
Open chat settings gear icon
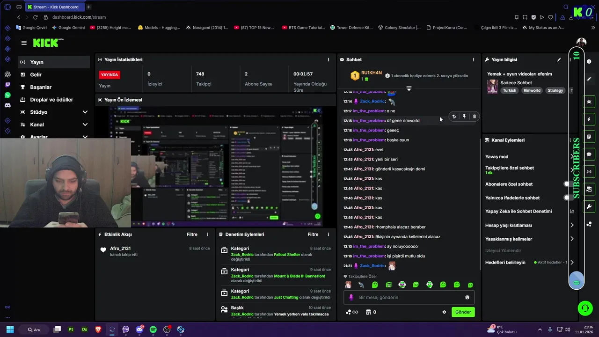444,312
